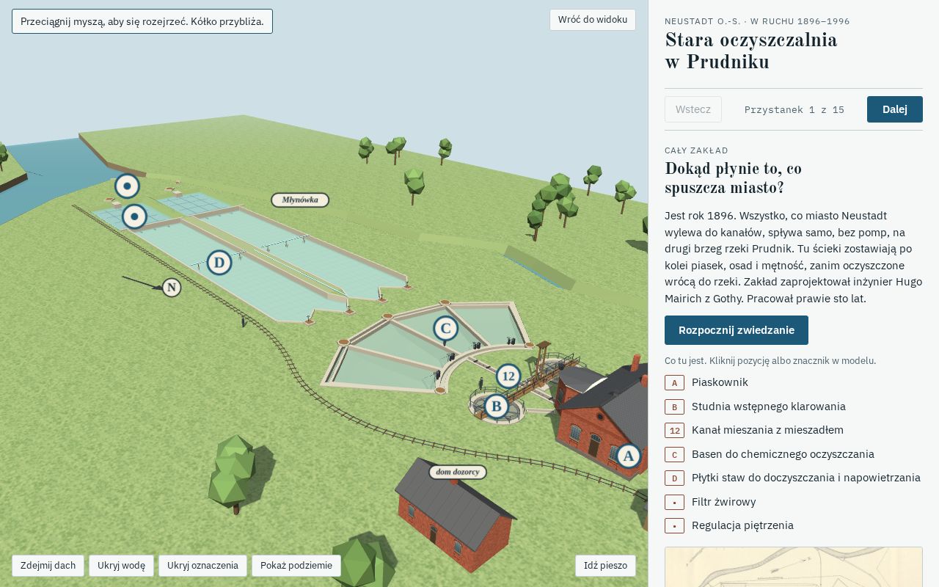Click the Młynówka map label

point(300,200)
